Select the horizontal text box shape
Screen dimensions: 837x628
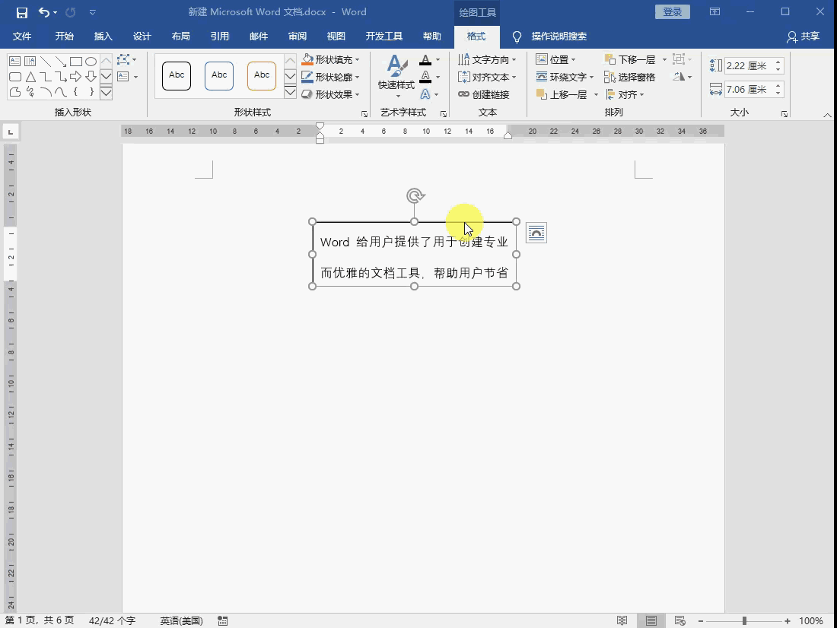[x=15, y=62]
